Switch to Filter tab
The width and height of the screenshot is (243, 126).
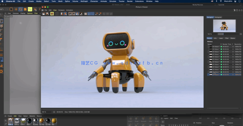coord(227,38)
